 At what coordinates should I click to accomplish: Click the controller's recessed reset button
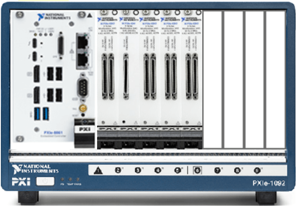pos(83,115)
